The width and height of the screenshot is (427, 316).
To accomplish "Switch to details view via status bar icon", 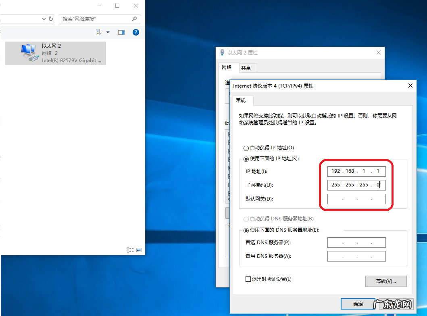I will (130, 250).
